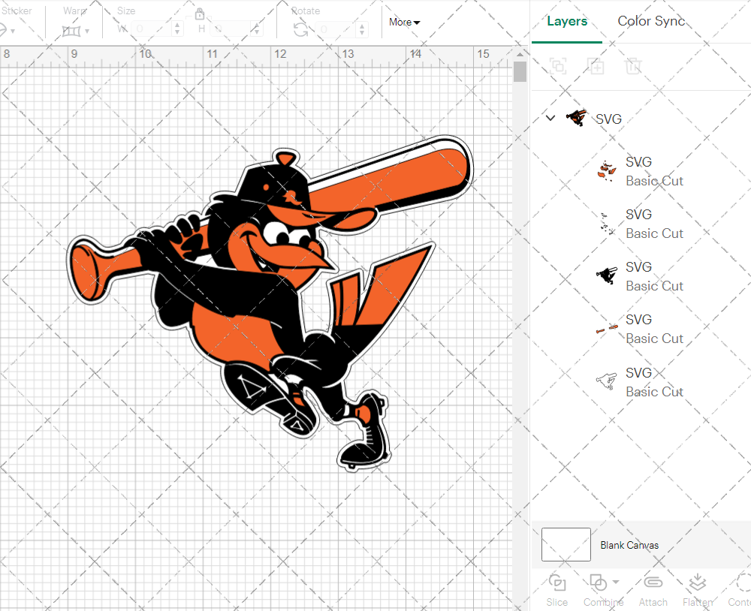
Task: Select the small black specks SVG layer thumbnail
Action: point(606,224)
